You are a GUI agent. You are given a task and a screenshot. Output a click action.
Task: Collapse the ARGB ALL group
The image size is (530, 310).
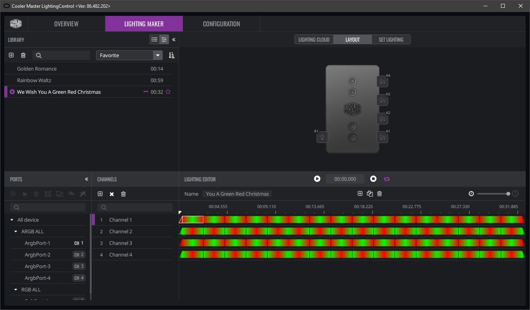point(16,231)
